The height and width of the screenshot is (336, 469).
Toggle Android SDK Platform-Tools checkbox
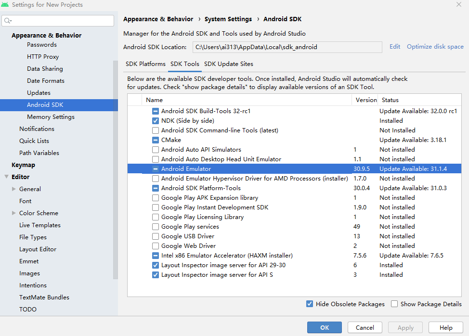pos(155,188)
